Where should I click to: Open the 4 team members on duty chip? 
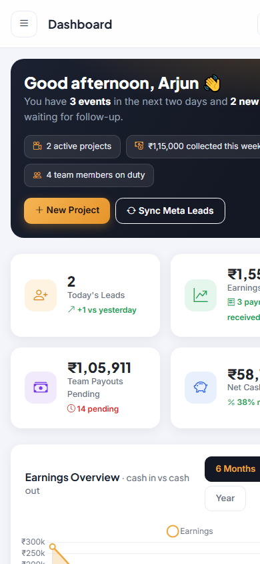(x=89, y=176)
